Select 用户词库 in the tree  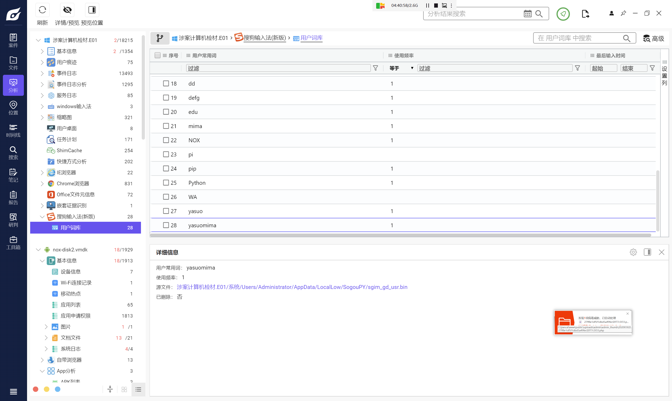(x=85, y=228)
